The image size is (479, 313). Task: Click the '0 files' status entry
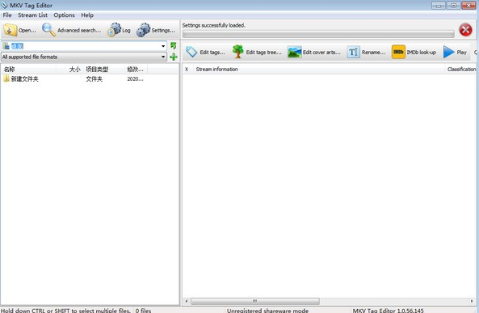pyautogui.click(x=143, y=310)
